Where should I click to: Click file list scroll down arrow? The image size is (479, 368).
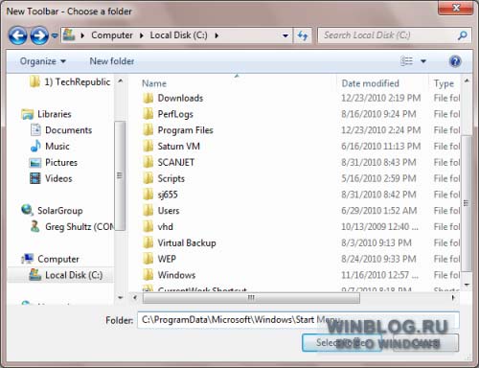pos(467,284)
